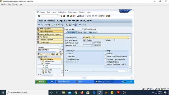Click the blue Information icon
This screenshot has height=95, width=169.
coord(76,25)
